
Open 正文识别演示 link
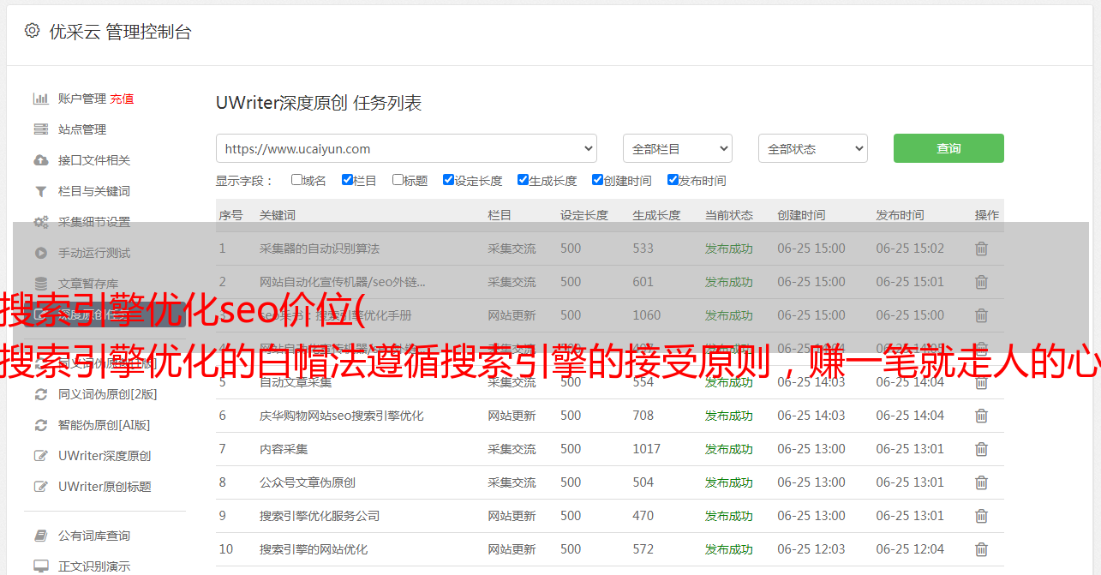coord(94,566)
